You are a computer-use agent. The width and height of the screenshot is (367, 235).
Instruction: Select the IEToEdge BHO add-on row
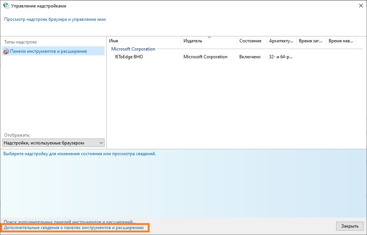pyautogui.click(x=235, y=57)
